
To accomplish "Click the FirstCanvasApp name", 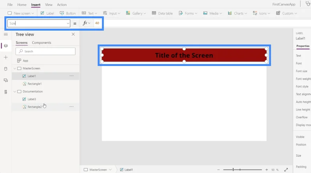I will coord(284,4).
